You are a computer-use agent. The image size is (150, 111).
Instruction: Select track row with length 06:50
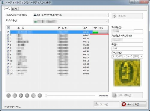pos(57,51)
